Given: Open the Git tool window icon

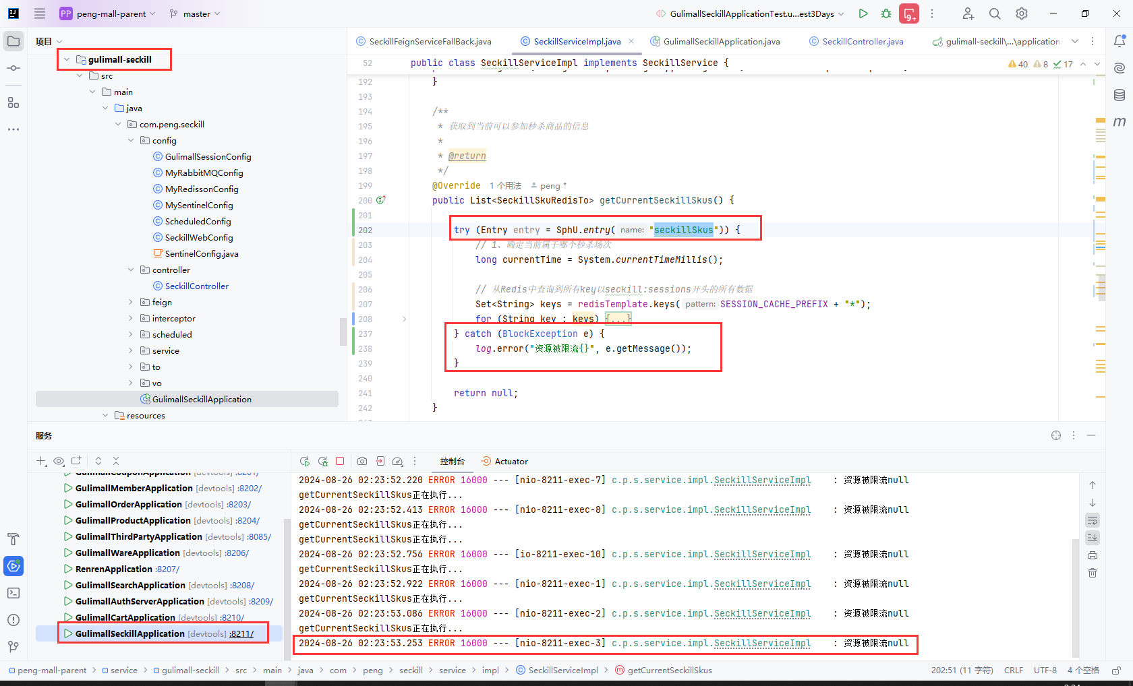Looking at the screenshot, I should tap(13, 647).
